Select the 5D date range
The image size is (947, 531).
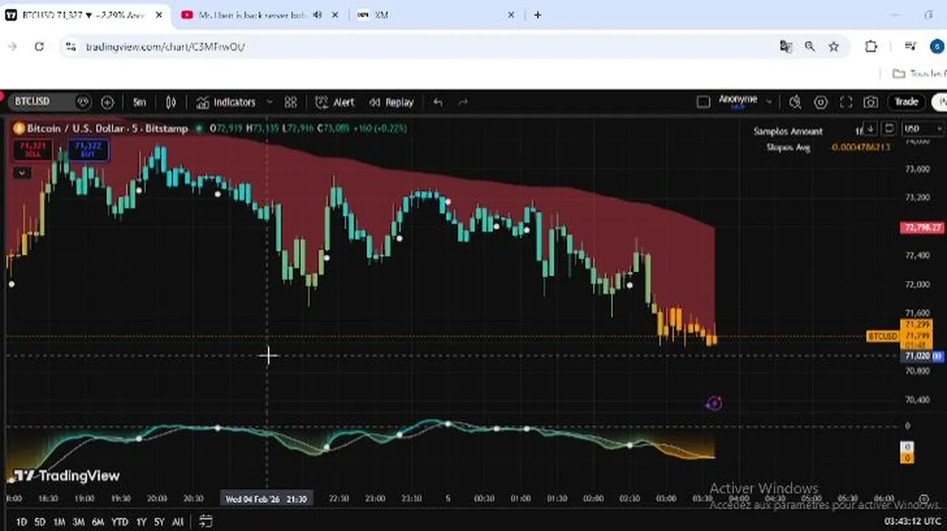[40, 521]
